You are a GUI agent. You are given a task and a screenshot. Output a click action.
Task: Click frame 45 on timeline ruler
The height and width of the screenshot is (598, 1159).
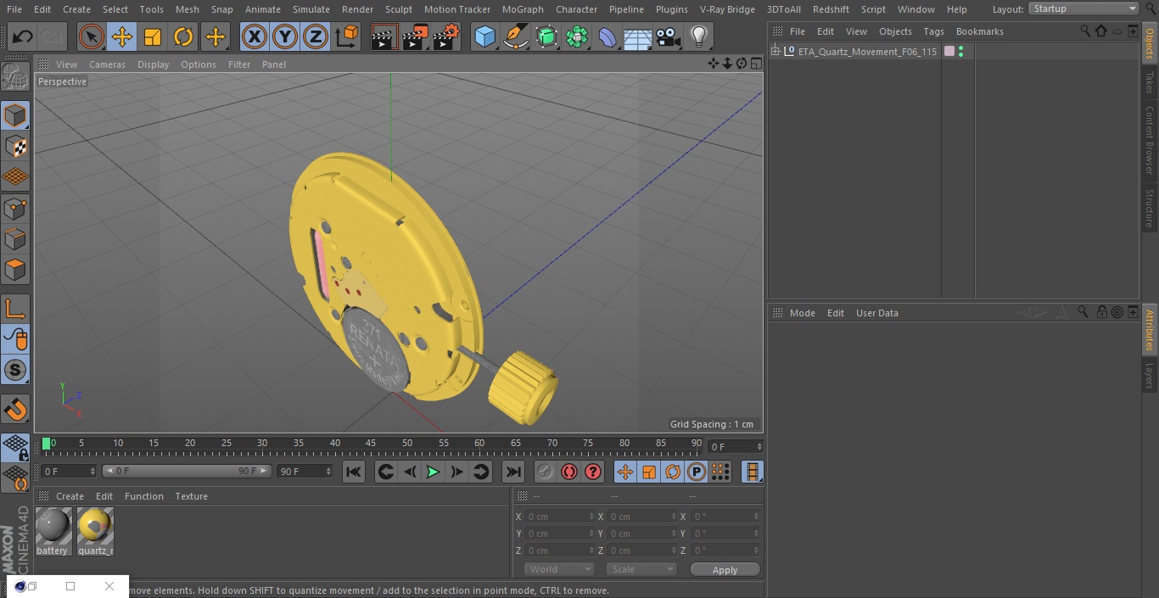(x=371, y=444)
